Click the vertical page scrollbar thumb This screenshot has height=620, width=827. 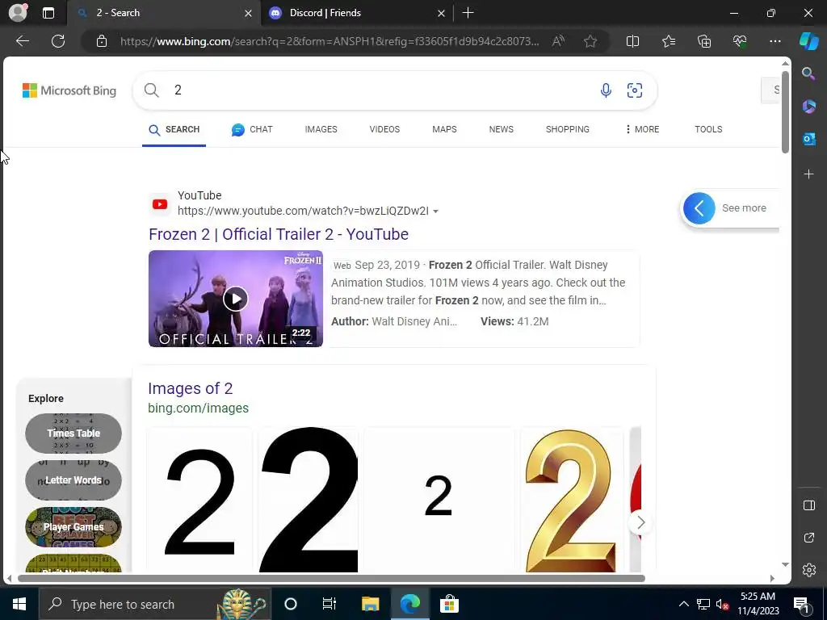[785, 111]
